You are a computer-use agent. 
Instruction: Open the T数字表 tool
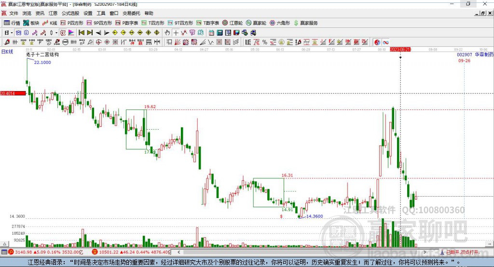pyautogui.click(x=207, y=23)
